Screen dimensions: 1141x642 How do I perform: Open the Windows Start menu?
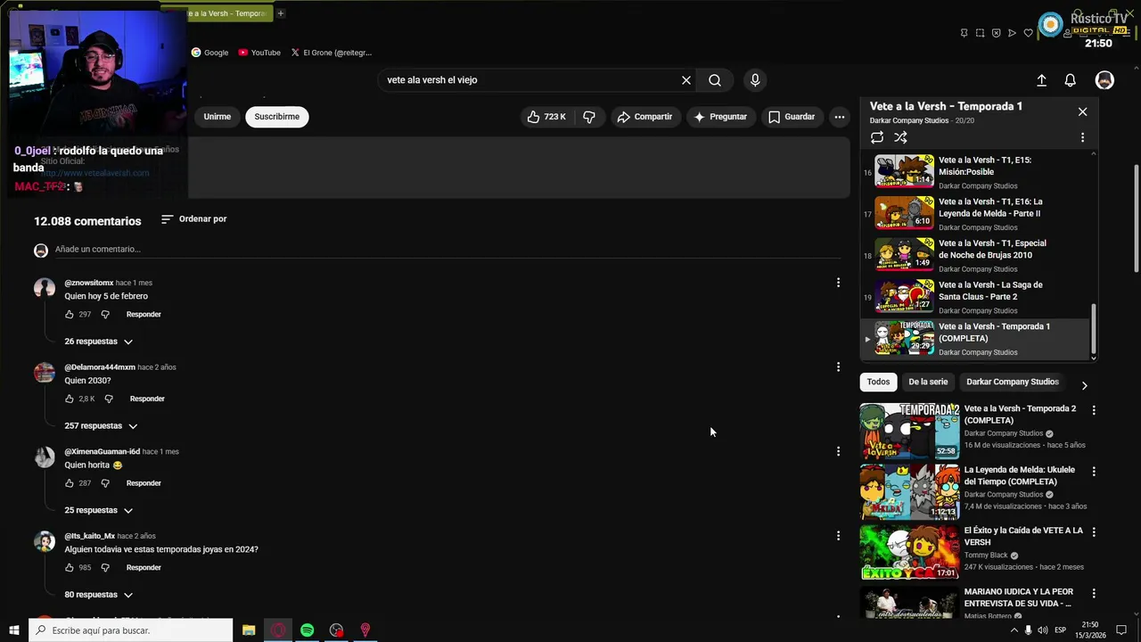(x=13, y=630)
